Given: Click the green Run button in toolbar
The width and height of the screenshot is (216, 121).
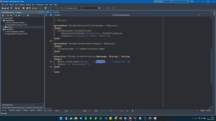Looking at the screenshot, I should [x=40, y=8].
